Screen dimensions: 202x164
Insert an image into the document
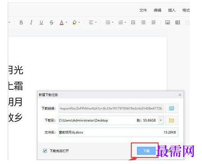[x=168, y=23]
